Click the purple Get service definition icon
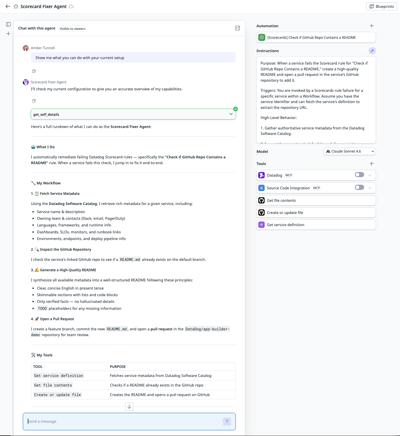 point(261,225)
